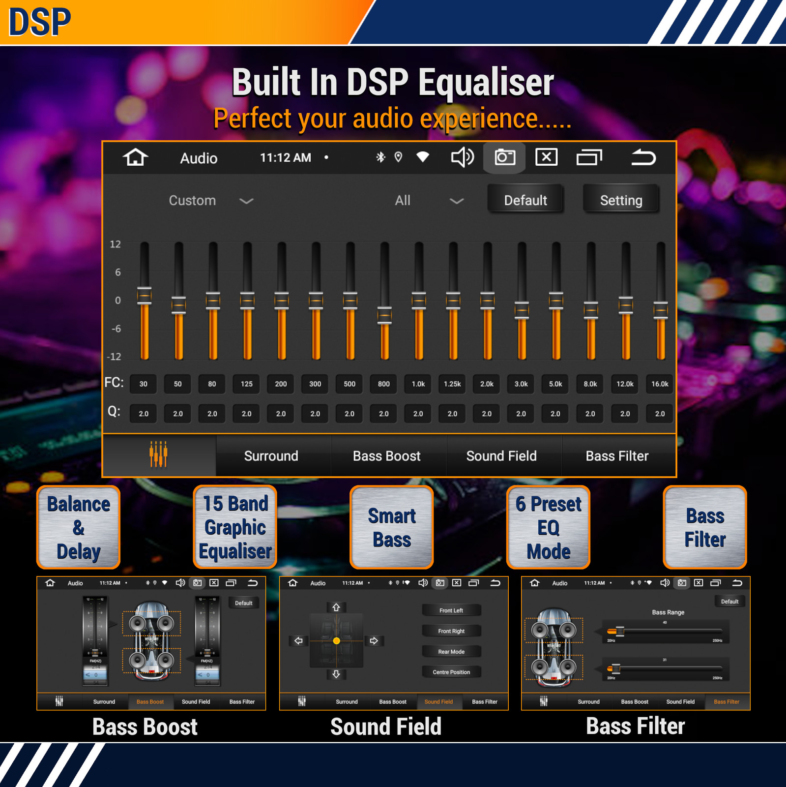This screenshot has height=787, width=786.
Task: Switch to the Bass Boost tab
Action: point(387,456)
